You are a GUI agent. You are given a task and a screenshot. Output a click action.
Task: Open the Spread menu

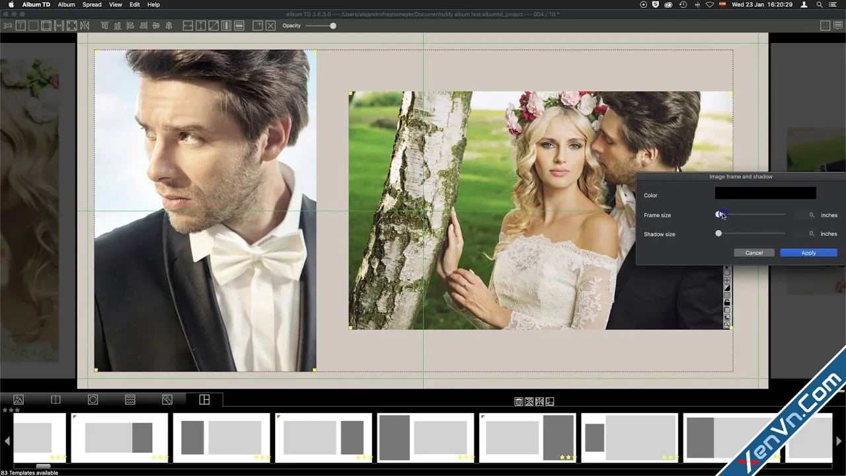point(92,5)
